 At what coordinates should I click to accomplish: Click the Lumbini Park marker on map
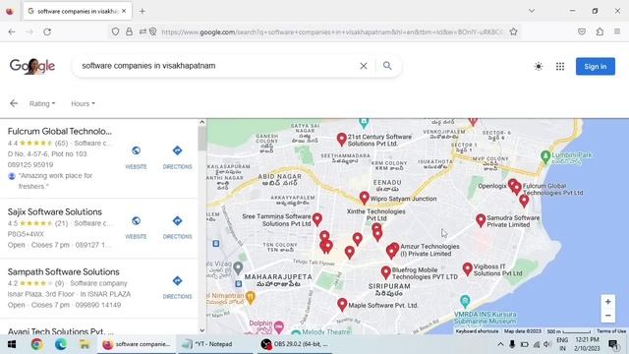545,156
